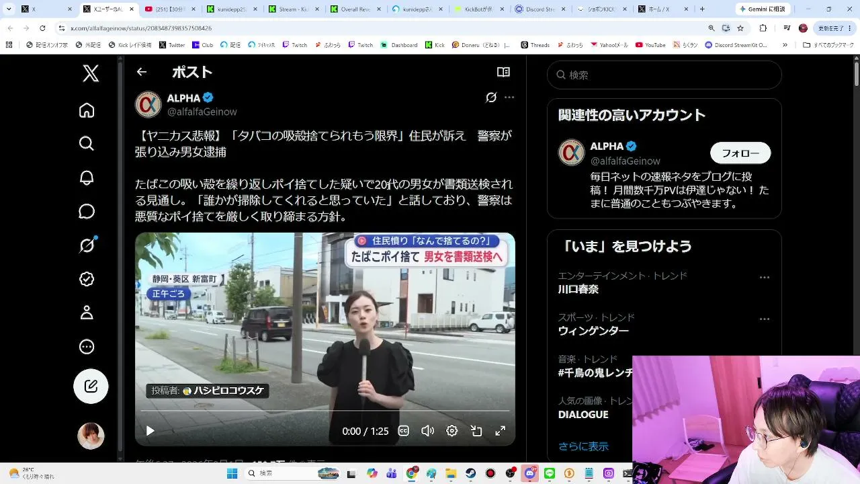860x484 pixels.
Task: Open the account avatar menu in the sidebar
Action: 91,436
